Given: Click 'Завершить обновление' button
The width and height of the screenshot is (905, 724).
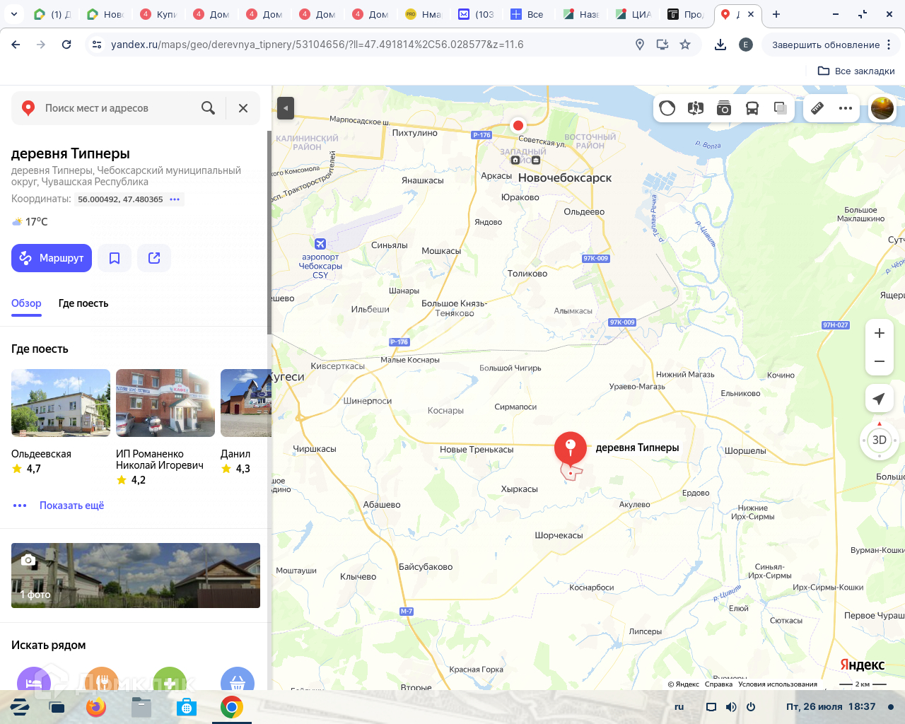Looking at the screenshot, I should point(826,45).
